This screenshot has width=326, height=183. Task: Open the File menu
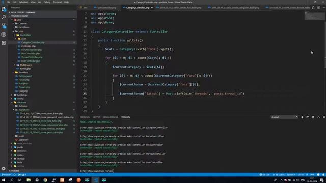coord(8,2)
